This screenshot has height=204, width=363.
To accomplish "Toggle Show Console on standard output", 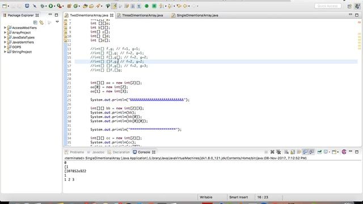I will 305,152.
